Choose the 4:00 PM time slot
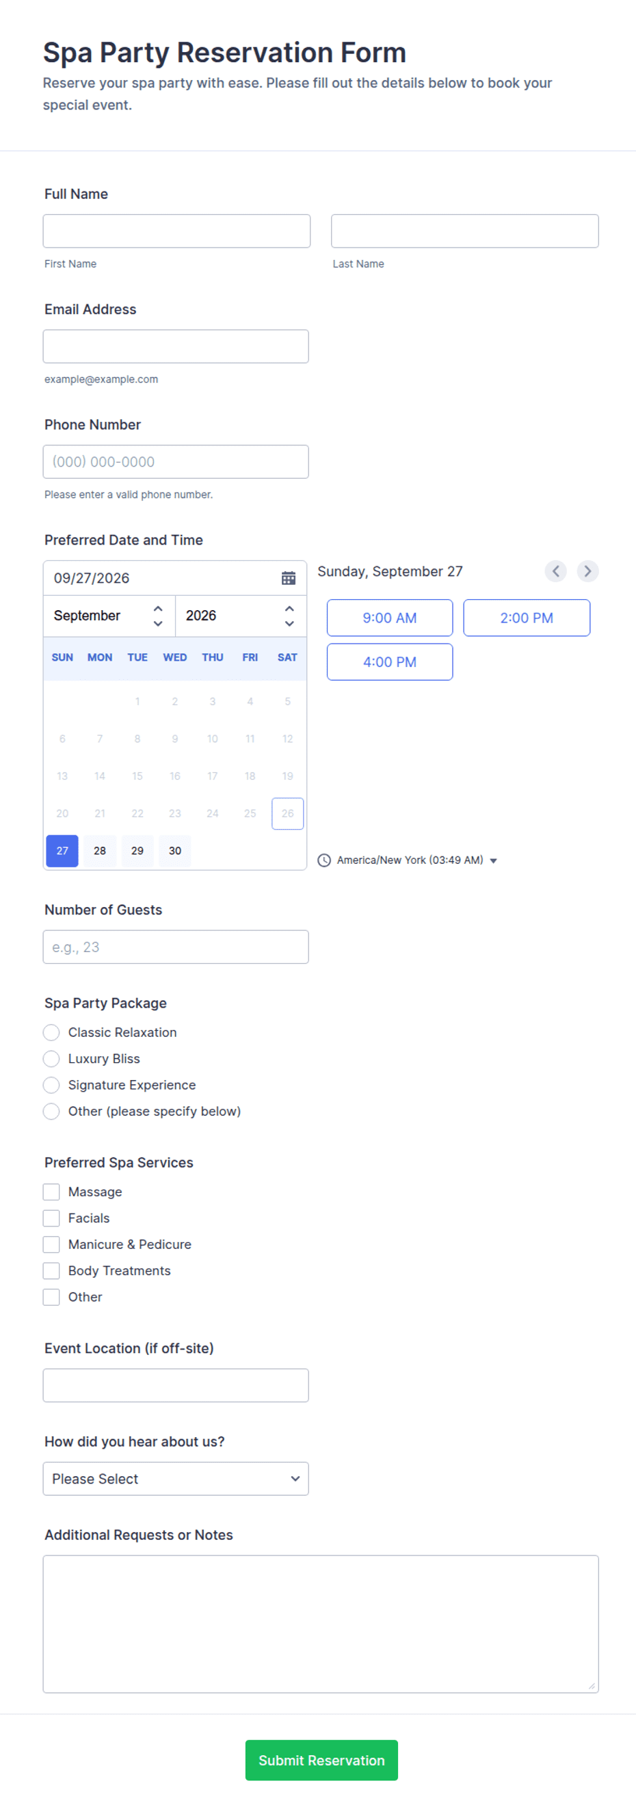Image resolution: width=636 pixels, height=1814 pixels. coord(390,663)
